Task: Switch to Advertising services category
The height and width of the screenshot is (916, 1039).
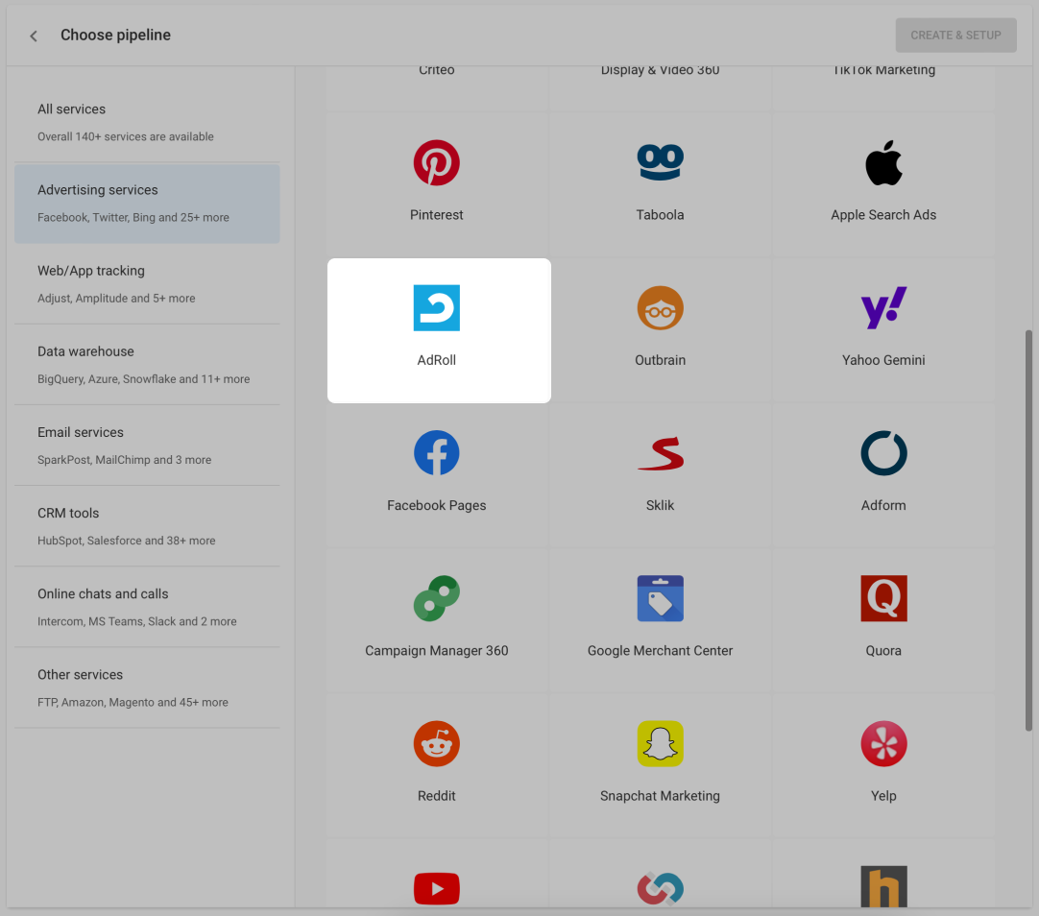Action: click(x=147, y=203)
